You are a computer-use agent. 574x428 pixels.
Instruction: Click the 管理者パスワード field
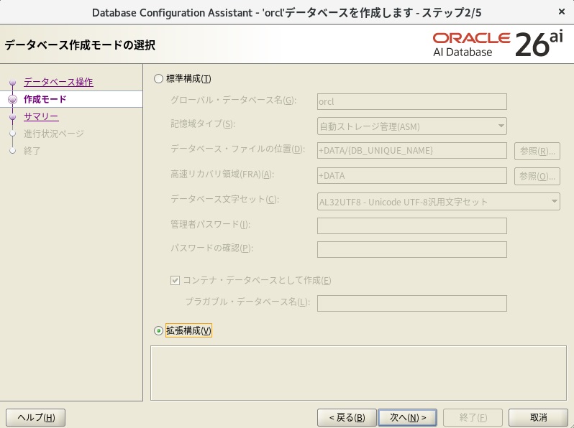412,226
